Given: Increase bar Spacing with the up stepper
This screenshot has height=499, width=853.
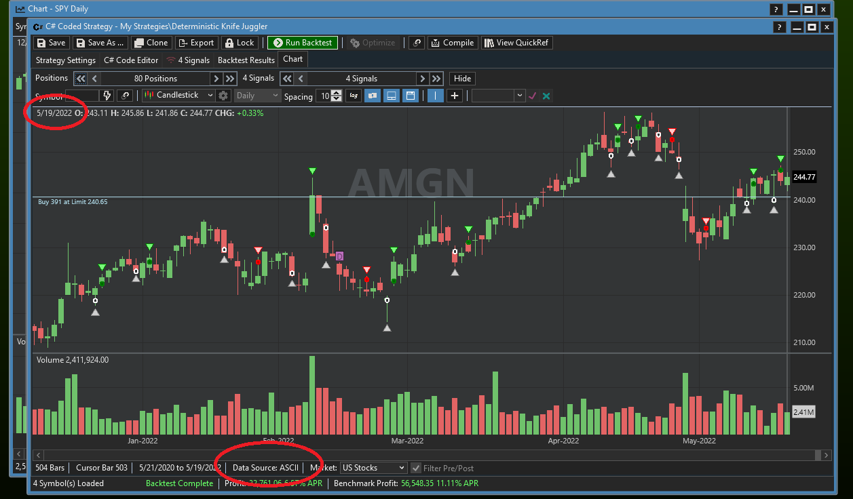Looking at the screenshot, I should [x=337, y=93].
